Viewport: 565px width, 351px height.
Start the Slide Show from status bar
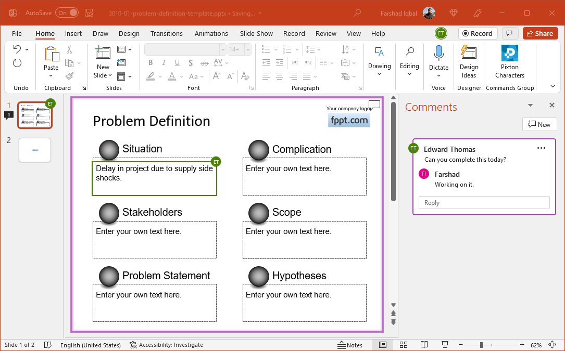point(445,345)
